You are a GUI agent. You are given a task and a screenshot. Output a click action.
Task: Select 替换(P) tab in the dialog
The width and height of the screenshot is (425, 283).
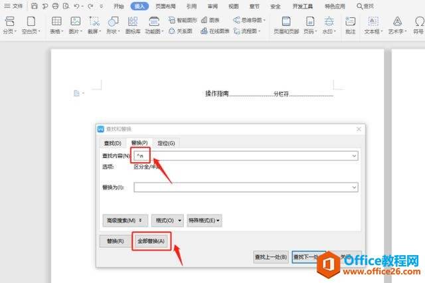tap(139, 143)
